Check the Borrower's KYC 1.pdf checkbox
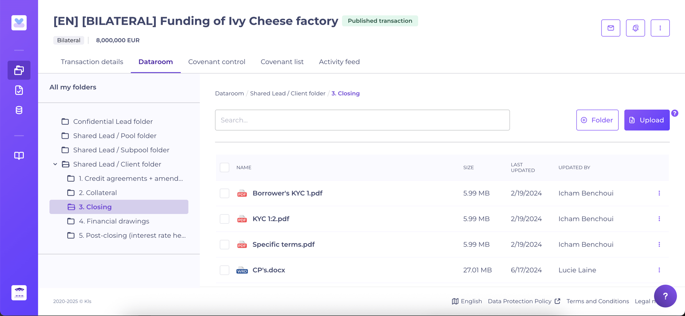Image resolution: width=685 pixels, height=316 pixels. [x=225, y=193]
